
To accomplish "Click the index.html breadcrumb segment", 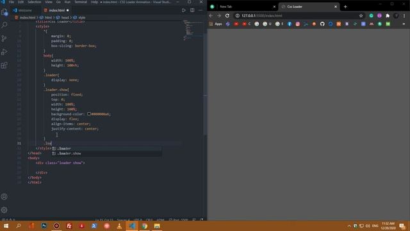I will [x=27, y=17].
